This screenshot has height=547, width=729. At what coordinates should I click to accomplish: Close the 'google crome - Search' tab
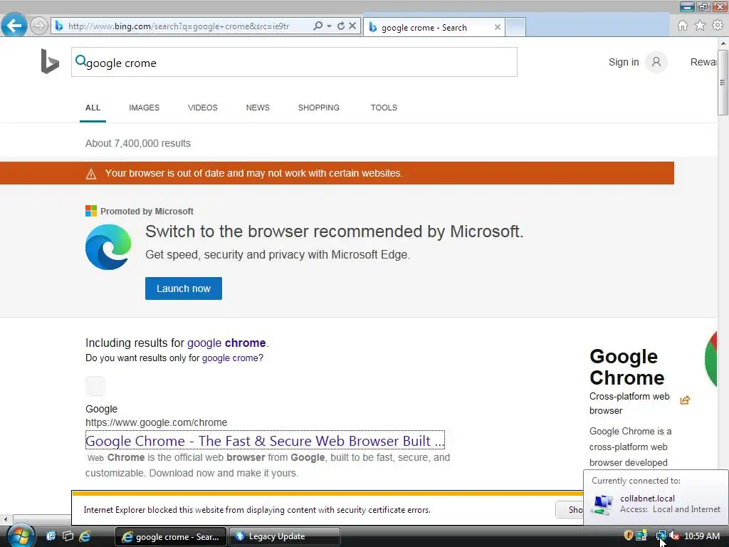pyautogui.click(x=498, y=27)
